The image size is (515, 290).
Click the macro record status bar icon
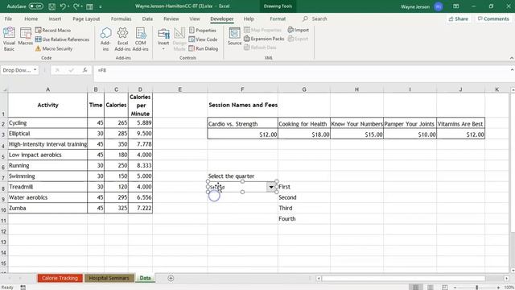pyautogui.click(x=23, y=288)
